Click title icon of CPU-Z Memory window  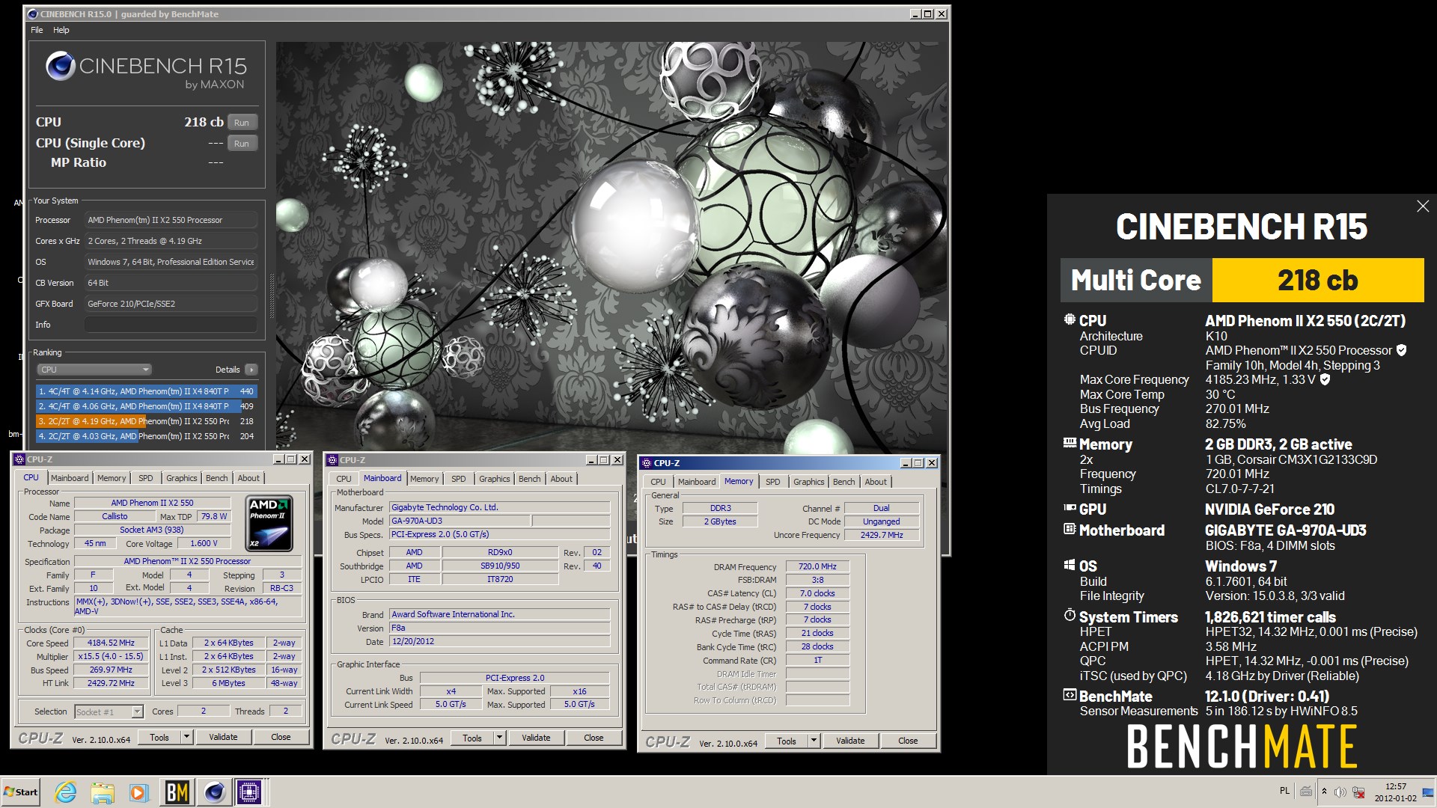(646, 463)
